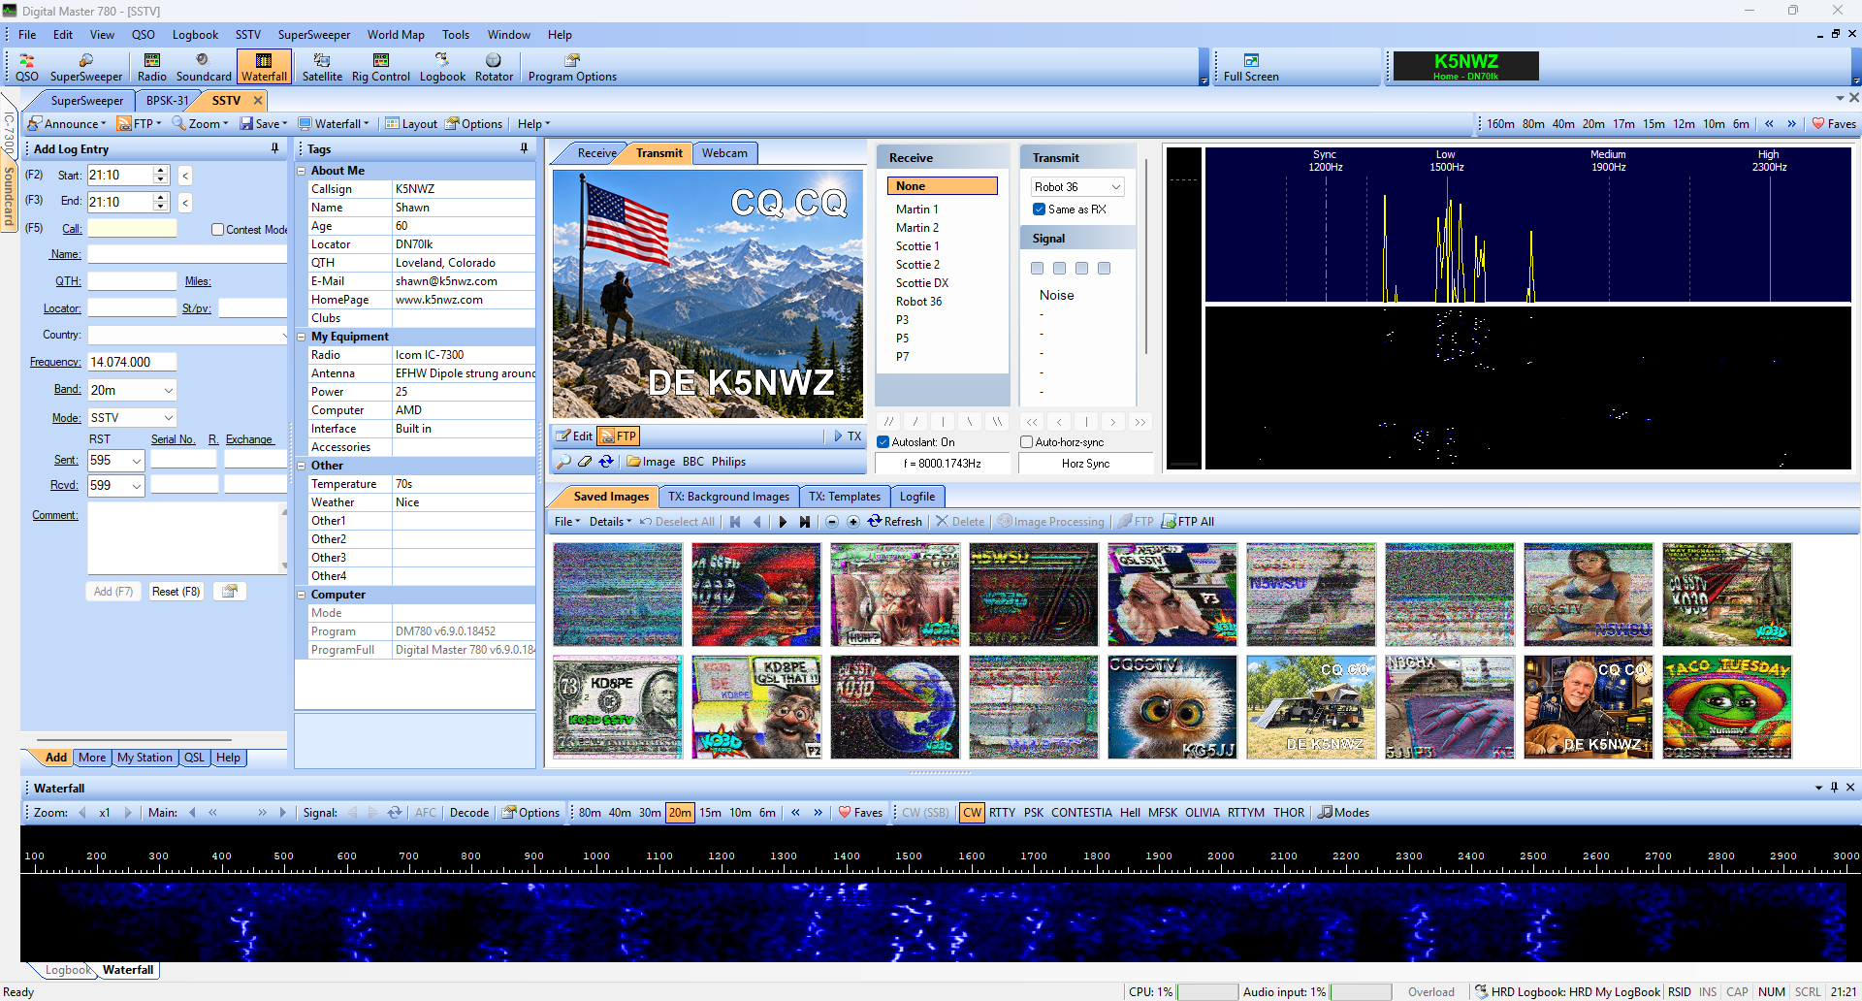Toggle the CW mode button in the waterfall bar
Image resolution: width=1862 pixels, height=1001 pixels.
[x=972, y=813]
